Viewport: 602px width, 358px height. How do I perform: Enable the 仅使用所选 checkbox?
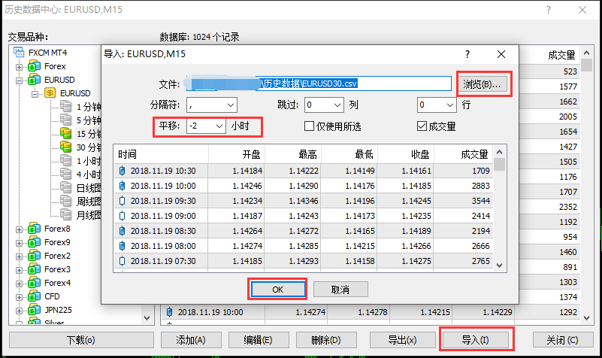click(309, 126)
